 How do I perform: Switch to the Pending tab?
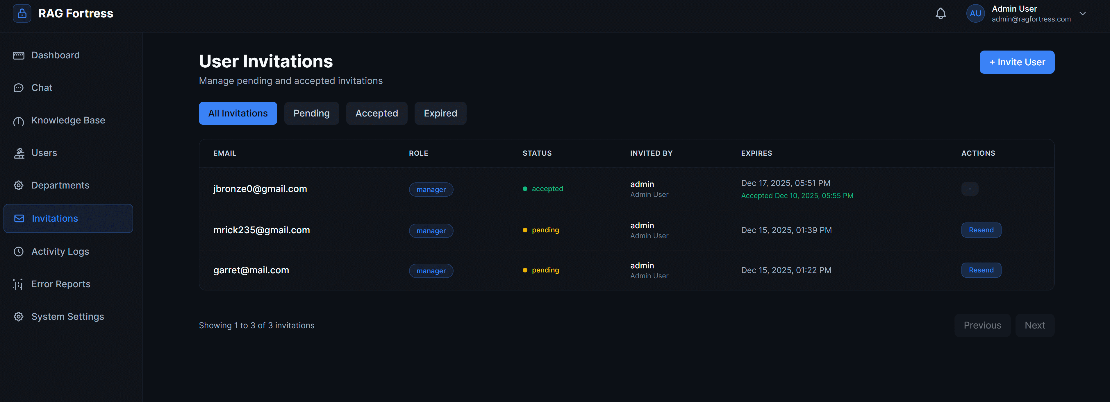[x=311, y=113]
